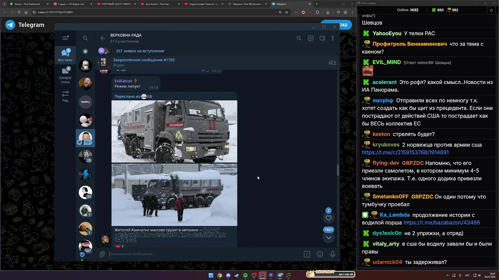Reload the page in browser
This screenshot has height=280, width=499.
click(x=19, y=12)
